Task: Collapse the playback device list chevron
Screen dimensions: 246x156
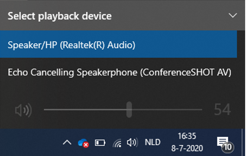Action: click(233, 15)
